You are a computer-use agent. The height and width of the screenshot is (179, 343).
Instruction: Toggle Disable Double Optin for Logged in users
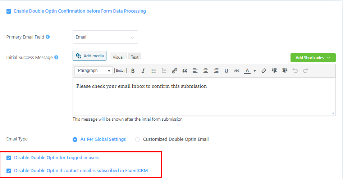(x=9, y=158)
